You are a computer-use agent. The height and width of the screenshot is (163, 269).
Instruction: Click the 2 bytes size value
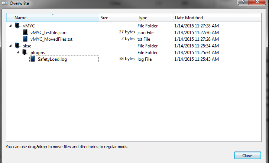click(x=128, y=39)
